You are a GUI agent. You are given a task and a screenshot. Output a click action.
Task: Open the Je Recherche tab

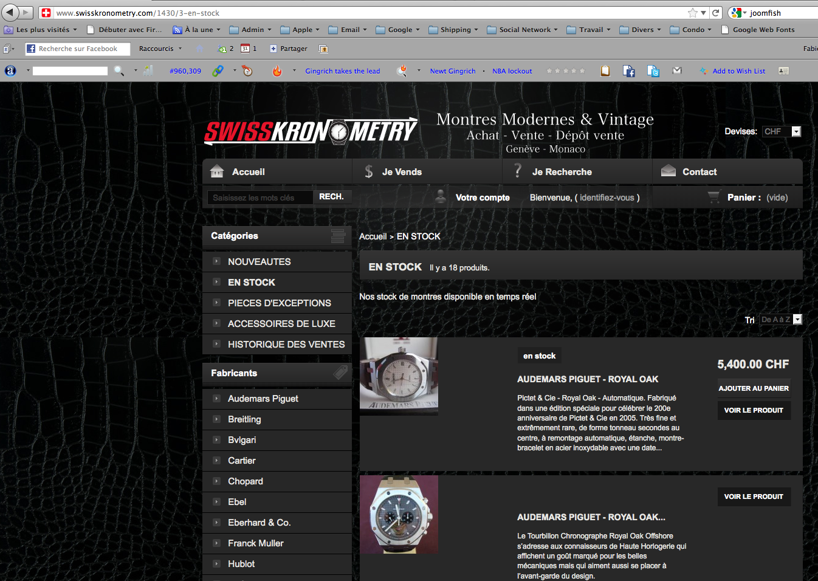(577, 171)
